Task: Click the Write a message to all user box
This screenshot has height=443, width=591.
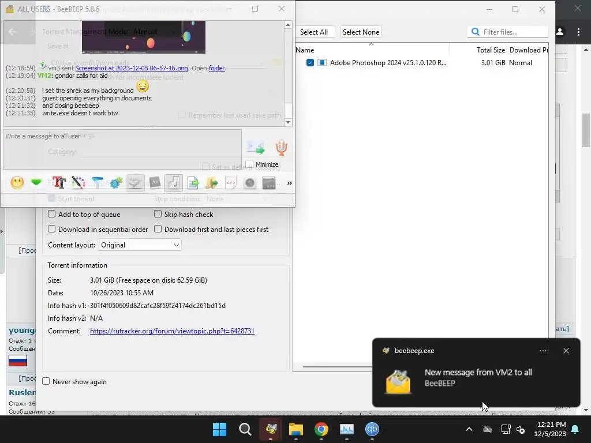Action: tap(122, 149)
